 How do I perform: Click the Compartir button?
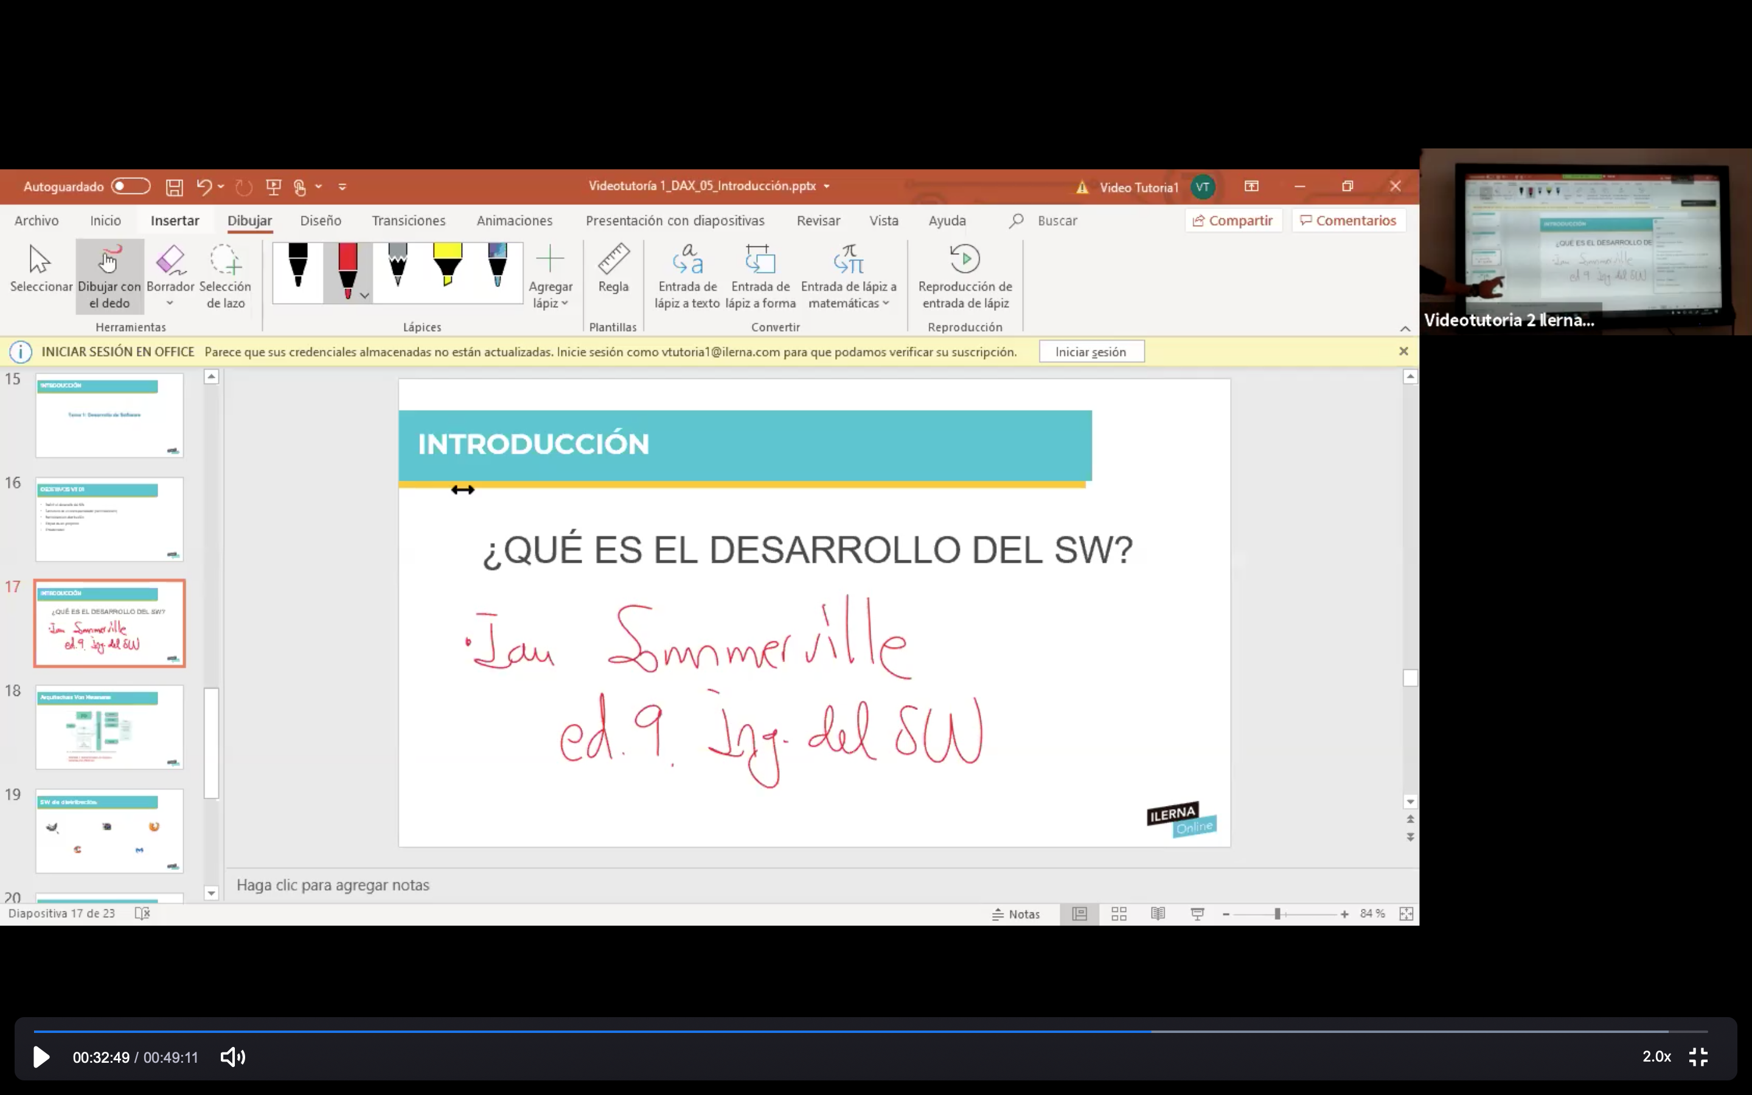coord(1232,221)
